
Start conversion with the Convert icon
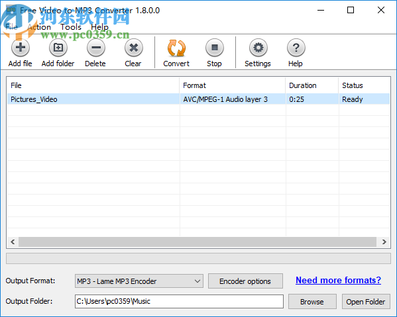[x=176, y=48]
